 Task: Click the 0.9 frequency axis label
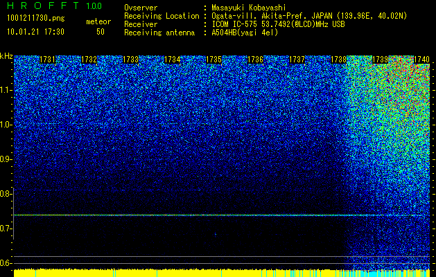pos(5,159)
